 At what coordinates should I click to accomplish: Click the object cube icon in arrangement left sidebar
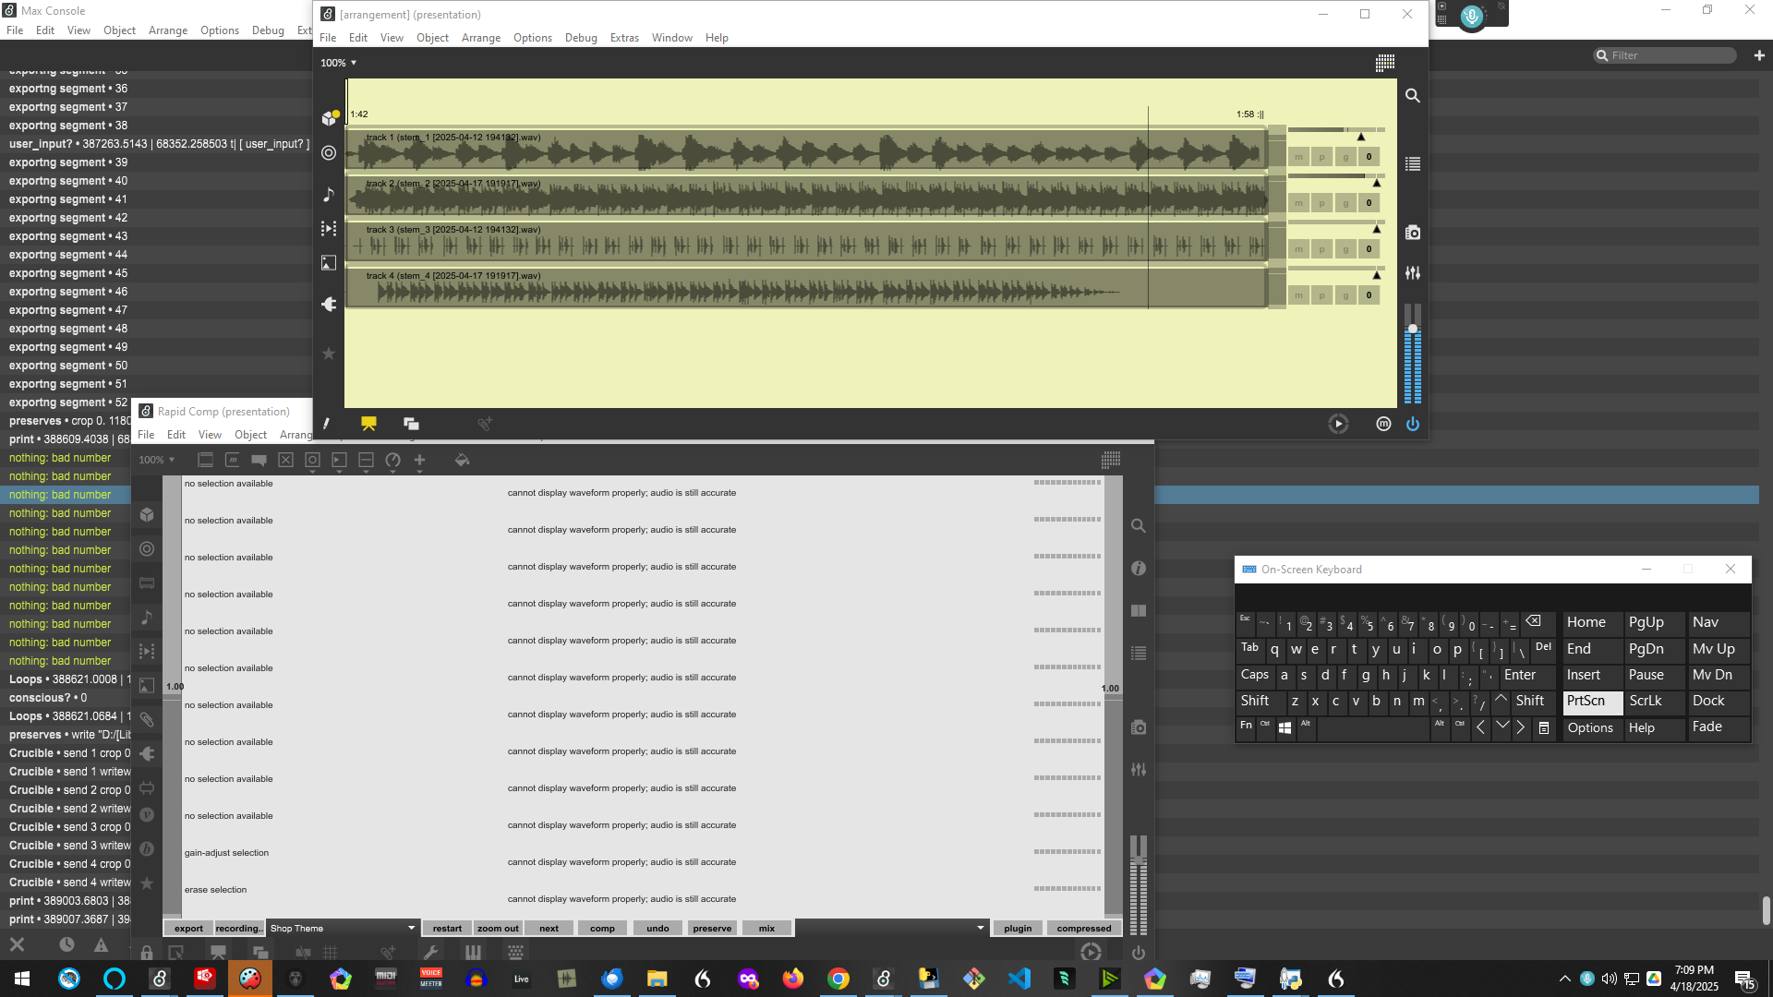329,117
